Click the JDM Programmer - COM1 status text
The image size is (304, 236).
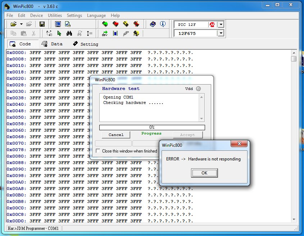33,228
